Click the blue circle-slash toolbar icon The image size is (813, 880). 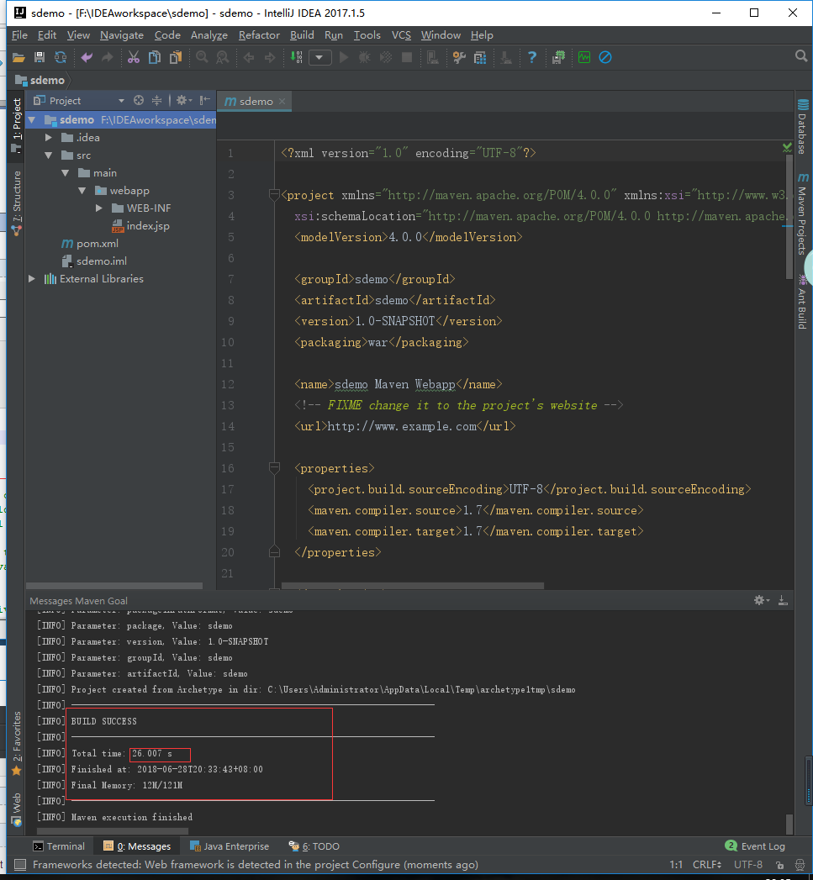coord(605,57)
